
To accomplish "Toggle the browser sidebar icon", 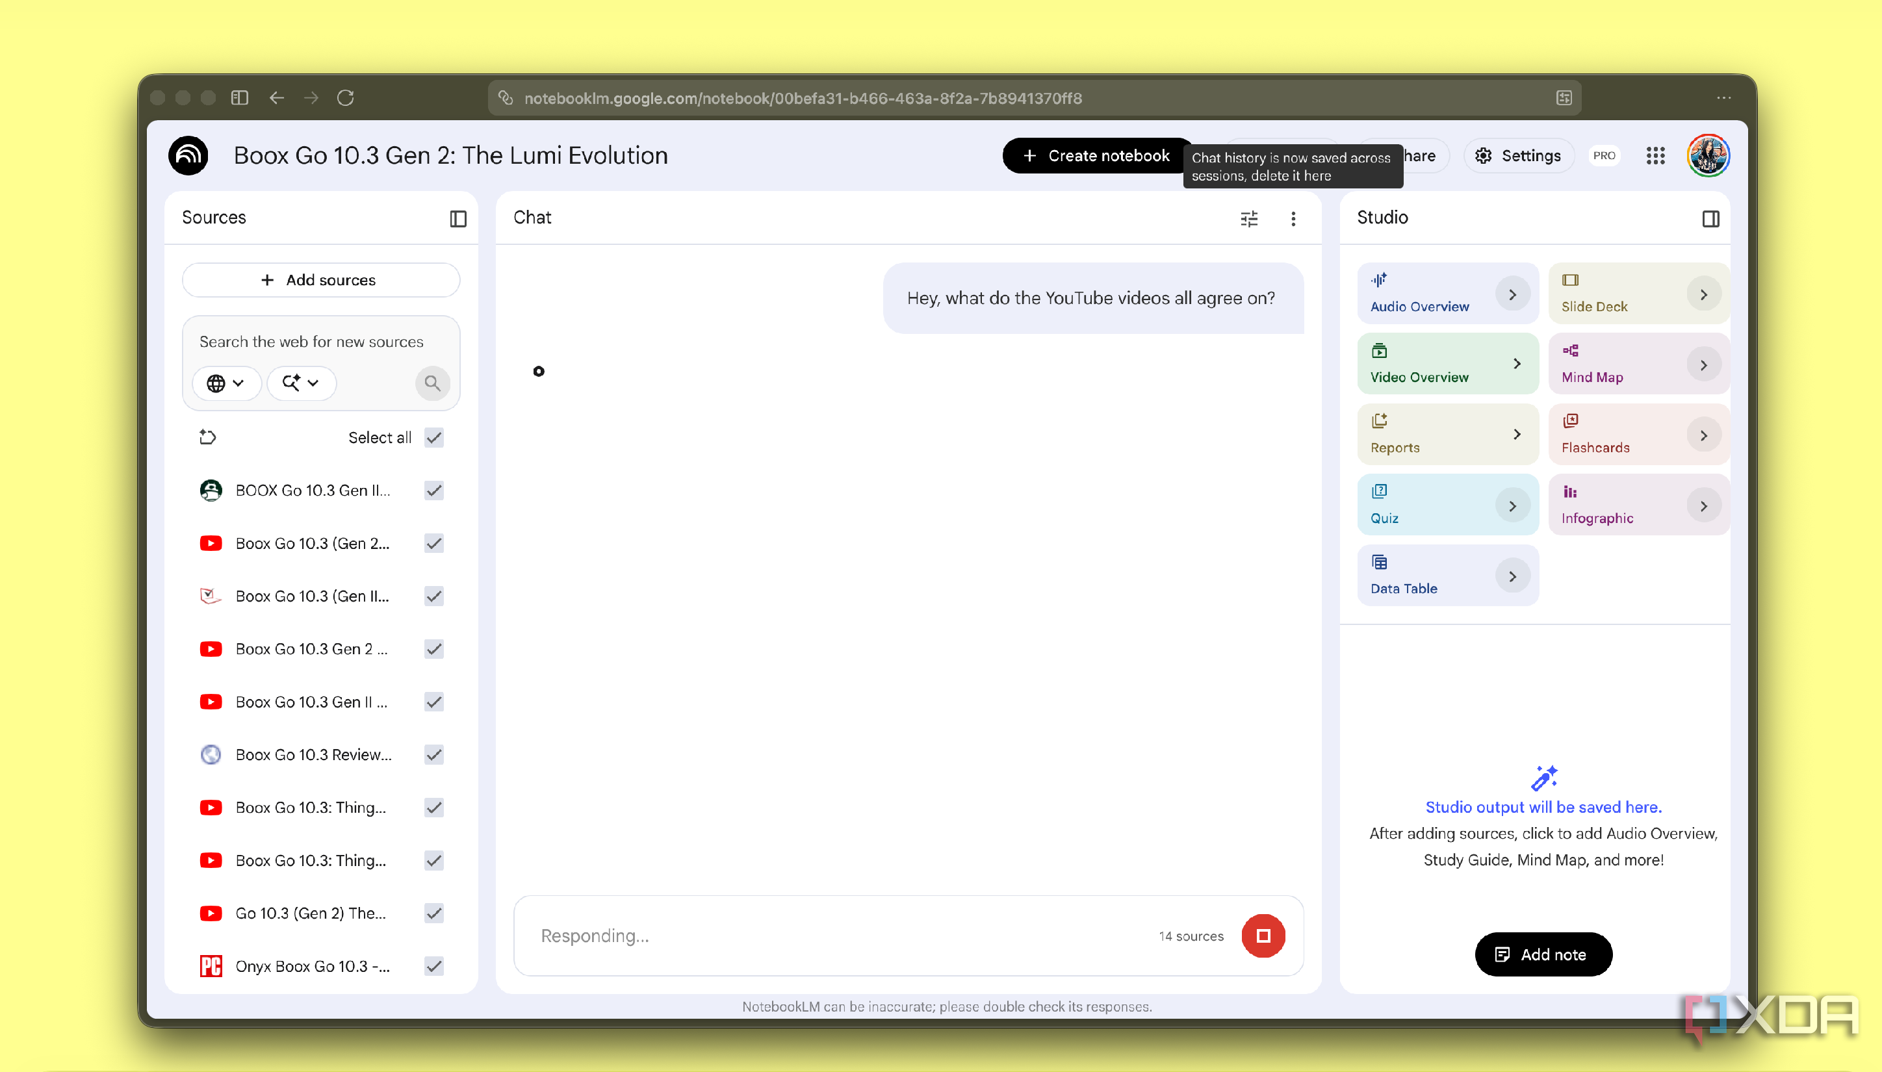I will coord(239,98).
